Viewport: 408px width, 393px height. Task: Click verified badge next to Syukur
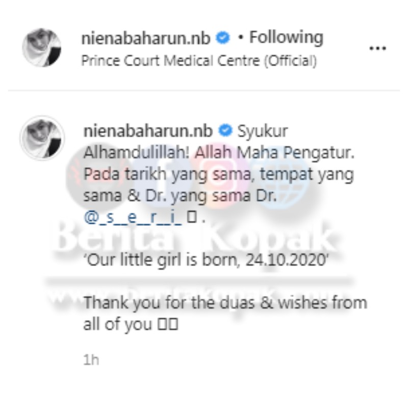225,130
